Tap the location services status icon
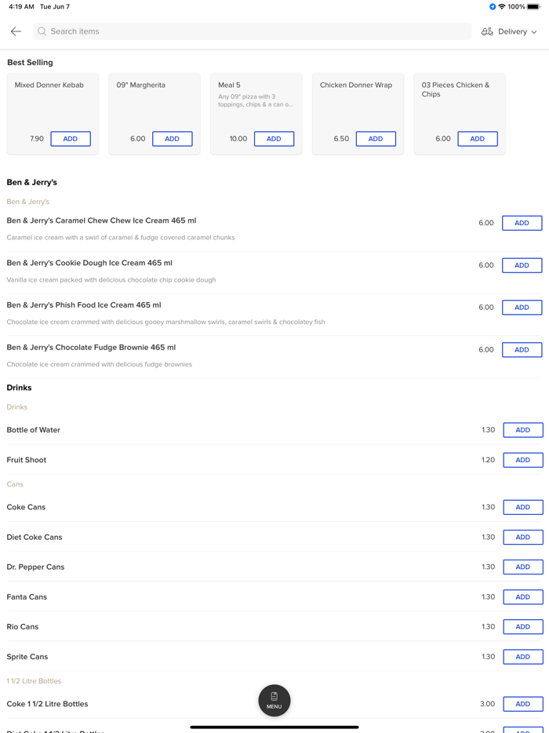 point(493,7)
